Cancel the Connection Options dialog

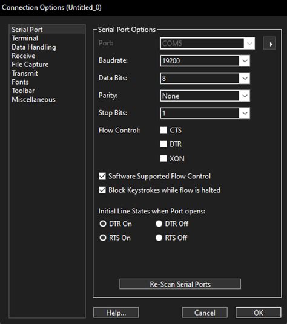pyautogui.click(x=205, y=313)
